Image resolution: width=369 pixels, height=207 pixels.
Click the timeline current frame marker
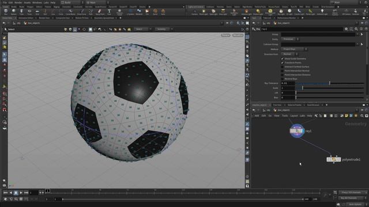point(47,191)
